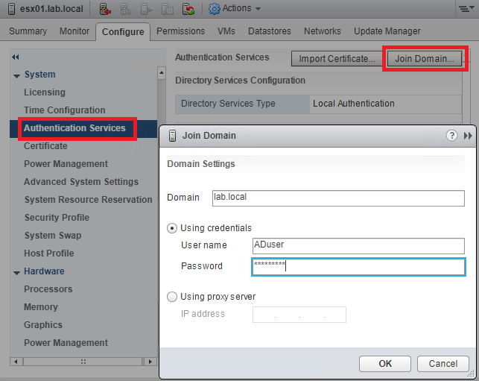Focus the Password input field
The height and width of the screenshot is (381, 479).
(x=358, y=267)
